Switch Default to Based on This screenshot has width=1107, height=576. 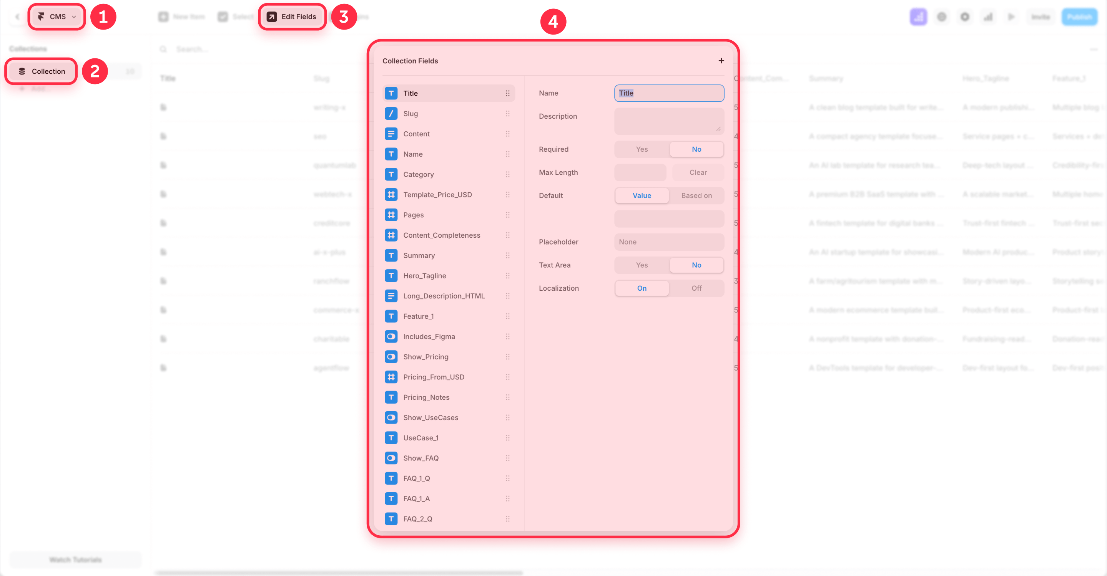coord(696,195)
